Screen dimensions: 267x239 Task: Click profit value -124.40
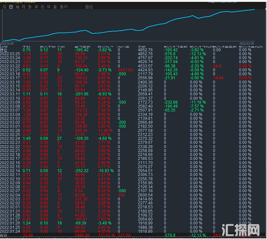click(81, 70)
